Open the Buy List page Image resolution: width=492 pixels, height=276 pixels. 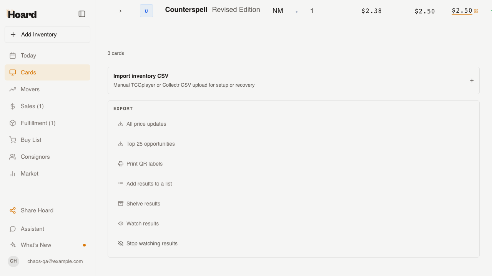point(47,140)
